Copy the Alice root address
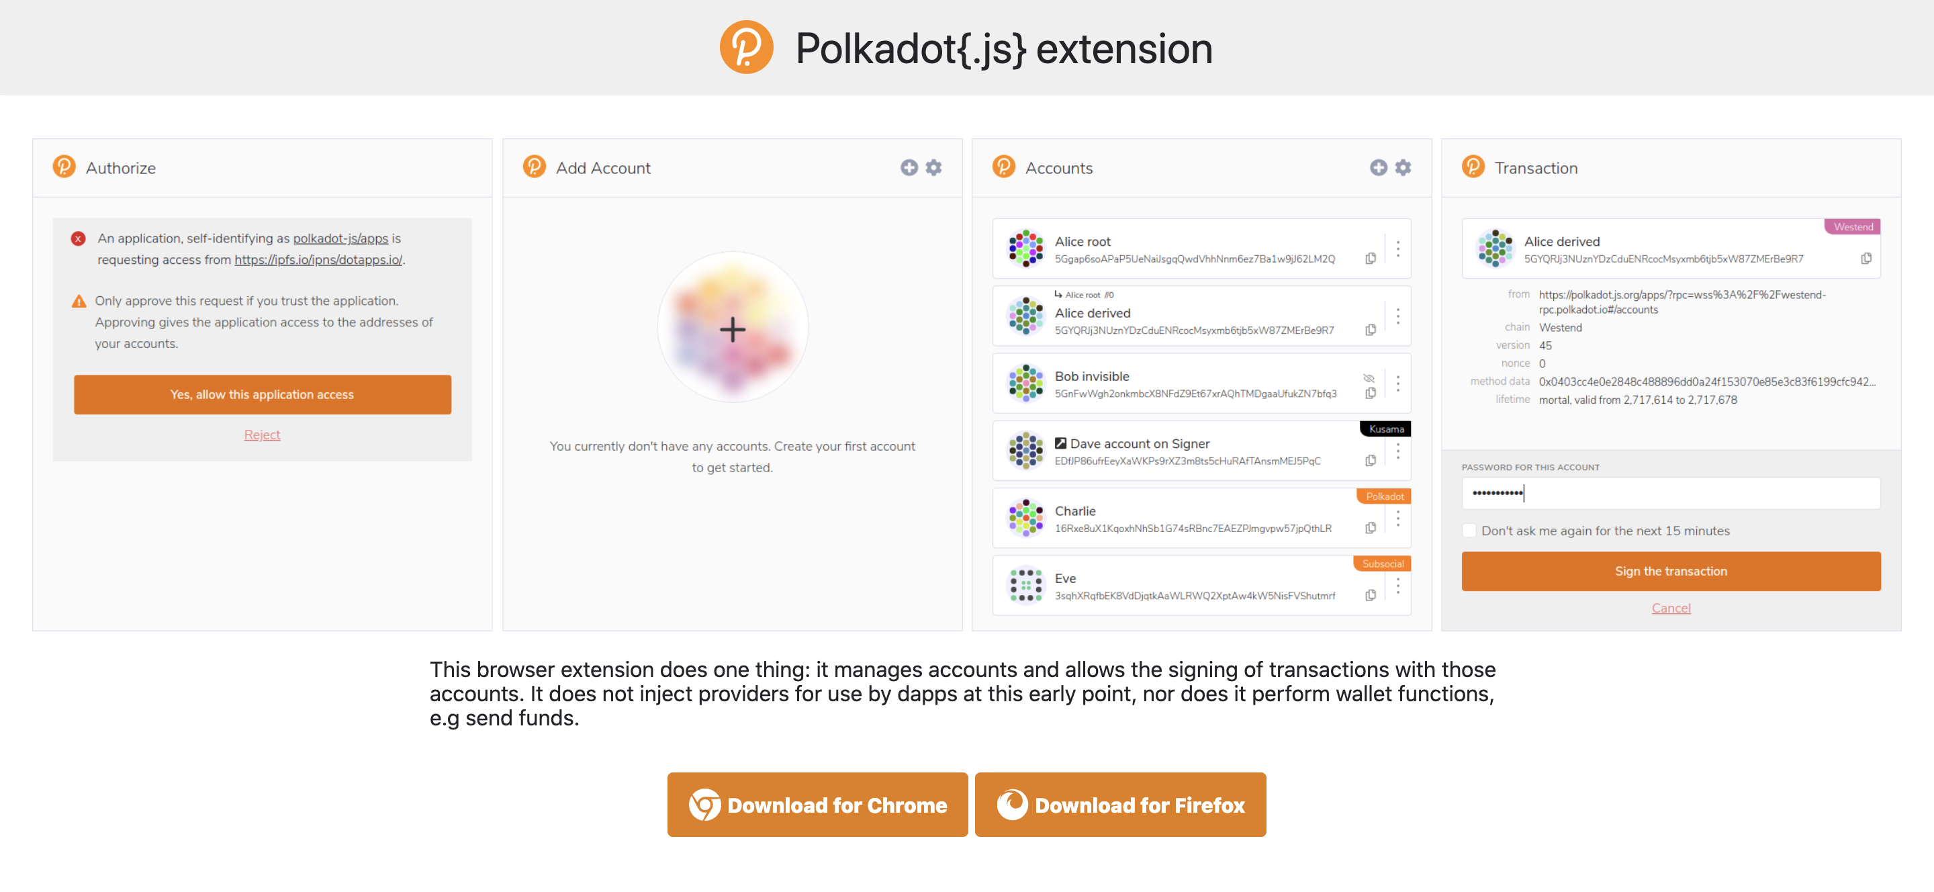Image resolution: width=1934 pixels, height=892 pixels. click(x=1370, y=259)
